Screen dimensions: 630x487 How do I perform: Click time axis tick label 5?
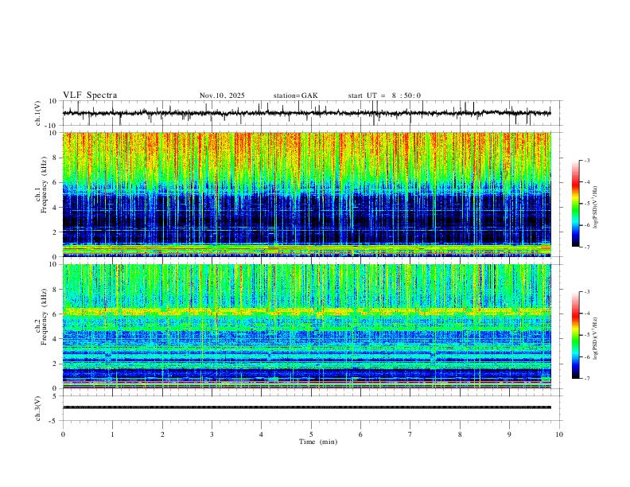pos(311,434)
